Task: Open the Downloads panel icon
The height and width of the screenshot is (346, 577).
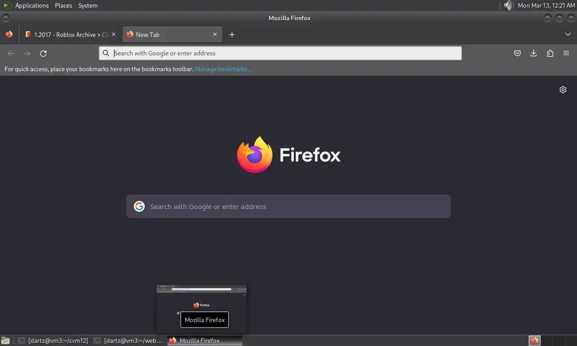Action: [x=534, y=53]
